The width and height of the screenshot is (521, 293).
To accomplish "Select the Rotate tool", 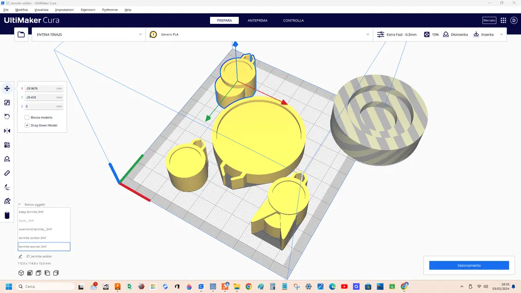I will tap(7, 116).
